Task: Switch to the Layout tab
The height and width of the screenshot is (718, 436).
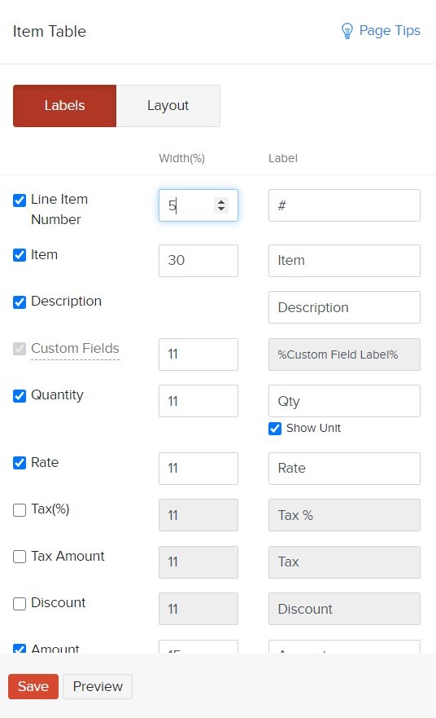Action: (168, 106)
